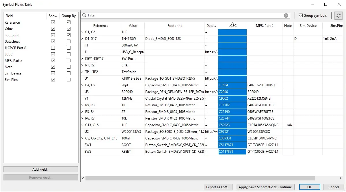Select LCSC cell C9002
This screenshot has width=346, height=192.
(232, 98)
